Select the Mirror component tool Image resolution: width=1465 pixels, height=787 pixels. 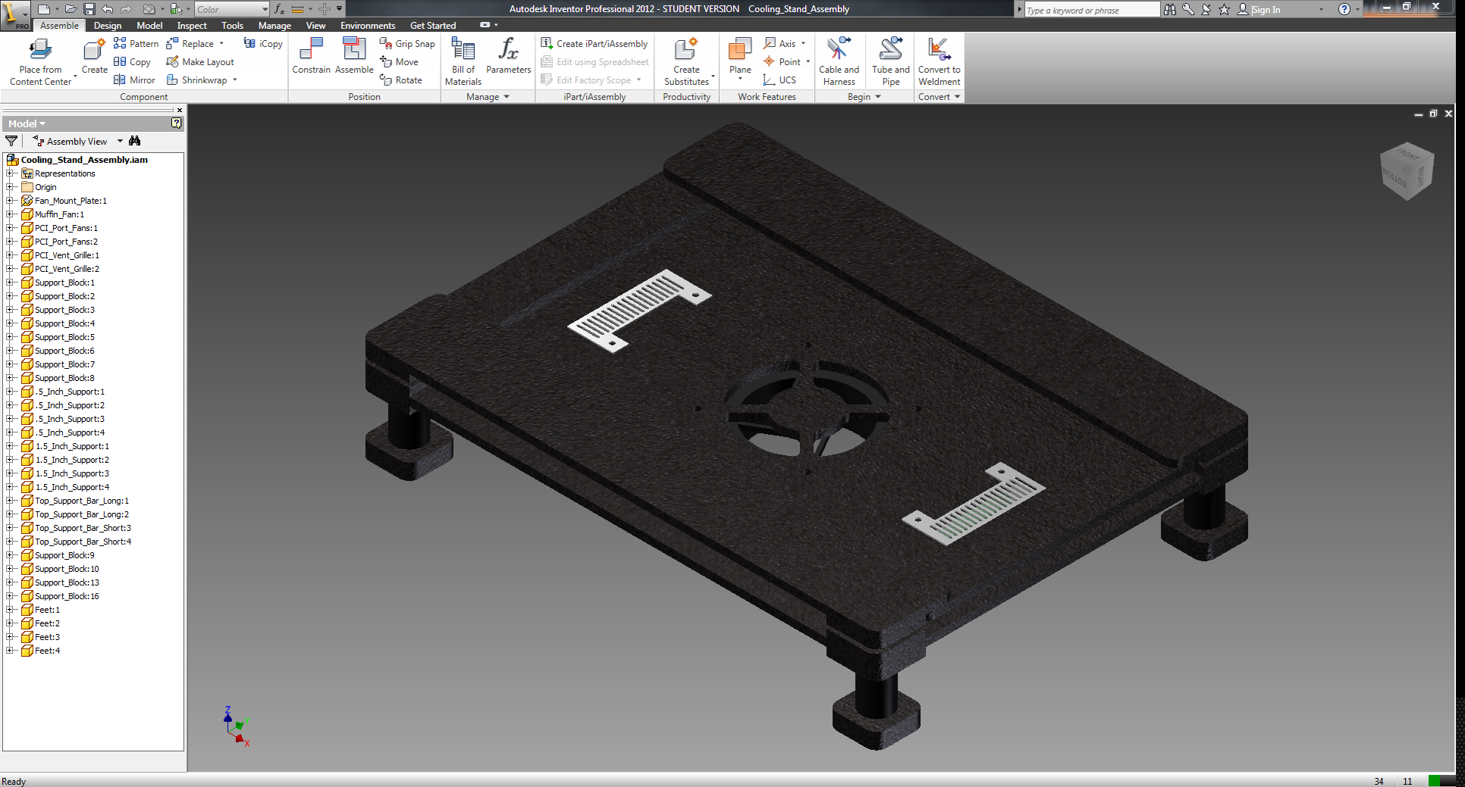point(134,80)
